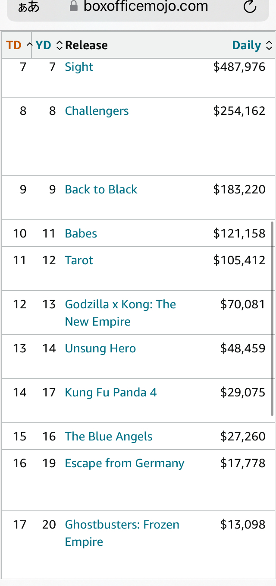
Task: Open the Sight movie link
Action: click(79, 67)
